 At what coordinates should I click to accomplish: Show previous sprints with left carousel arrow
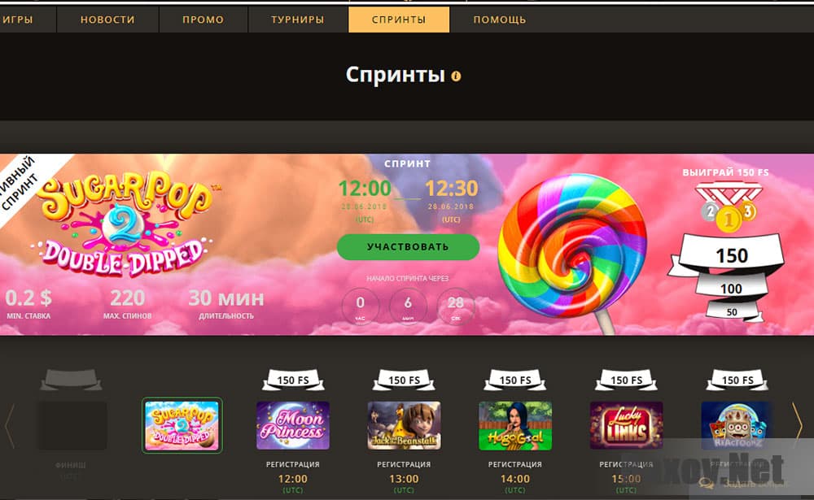point(9,425)
